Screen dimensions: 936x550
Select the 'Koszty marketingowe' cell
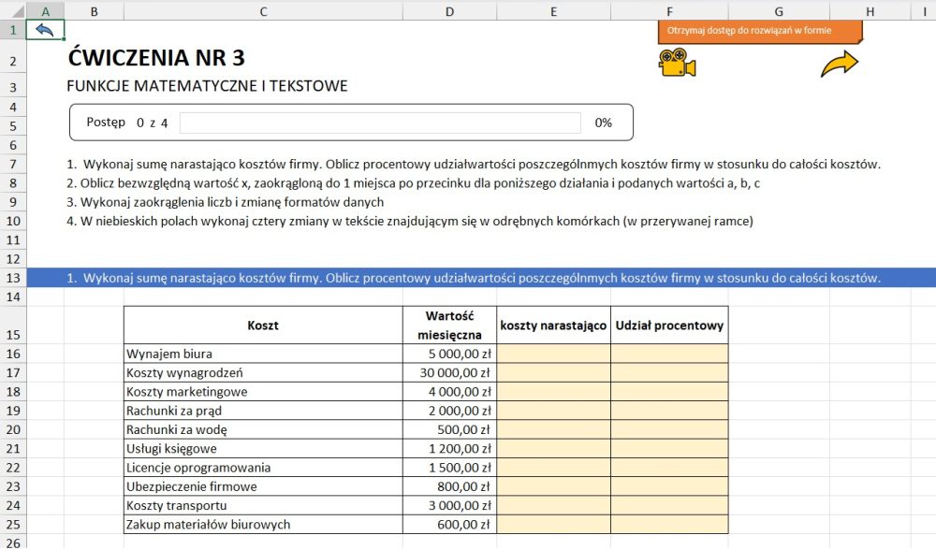point(263,392)
